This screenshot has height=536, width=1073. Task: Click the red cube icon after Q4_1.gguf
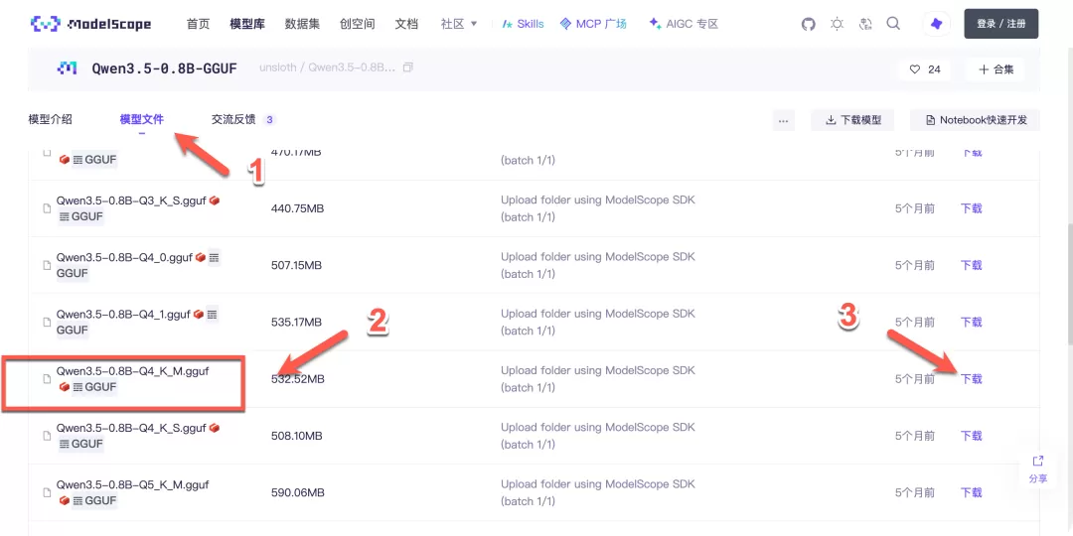point(199,315)
